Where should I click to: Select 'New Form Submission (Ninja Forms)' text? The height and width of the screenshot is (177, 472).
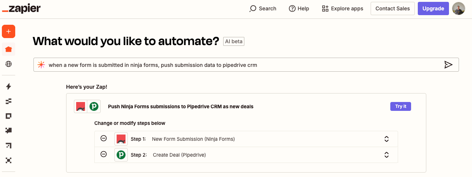(x=193, y=139)
